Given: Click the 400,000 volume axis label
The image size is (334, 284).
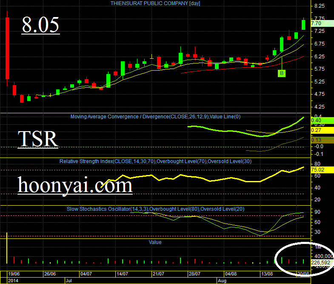Looking at the screenshot, I should pyautogui.click(x=324, y=256).
